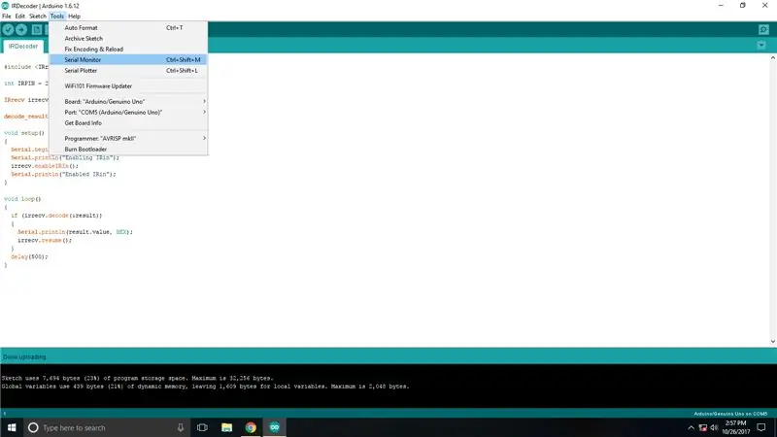Click 'Sketch uses 7,694 bytes' console line
The width and height of the screenshot is (777, 437).
pyautogui.click(x=137, y=378)
